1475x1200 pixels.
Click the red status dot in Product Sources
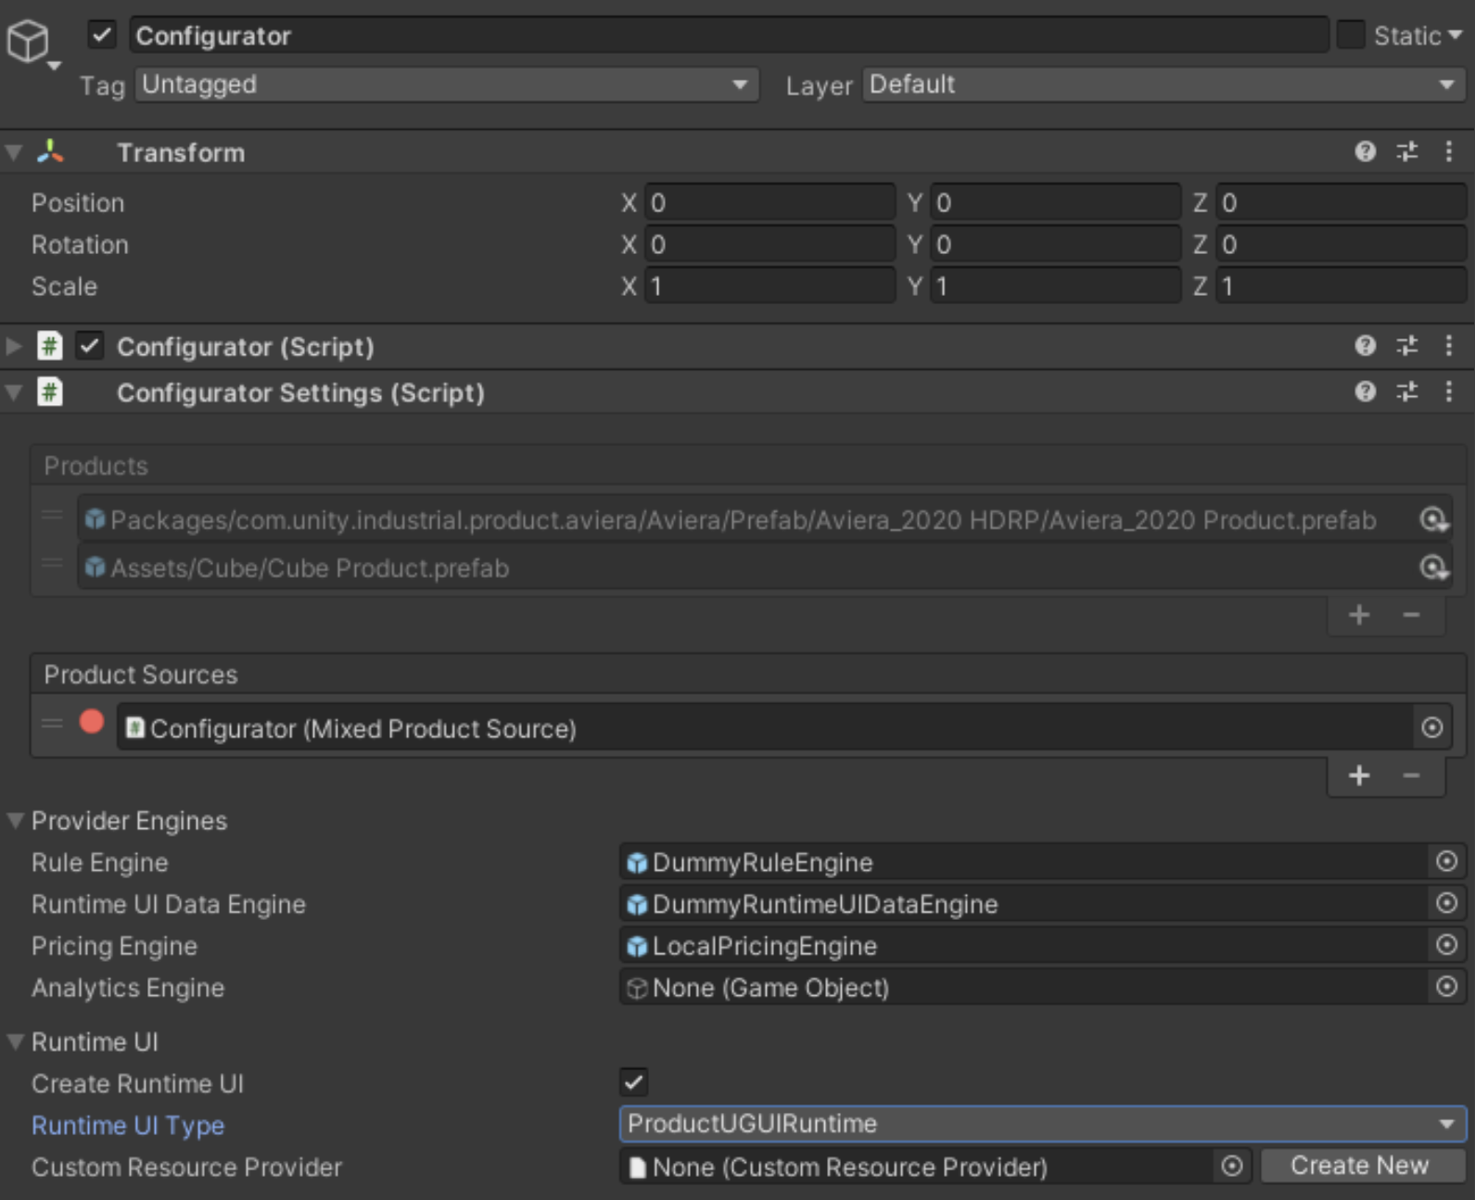(92, 722)
